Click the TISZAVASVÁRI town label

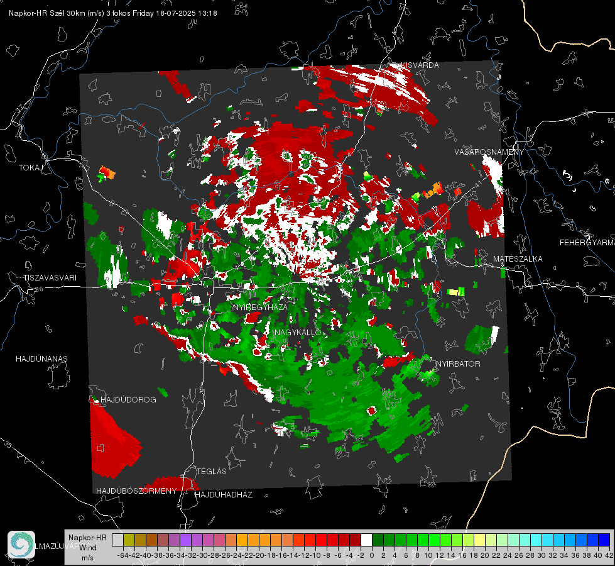pyautogui.click(x=50, y=278)
